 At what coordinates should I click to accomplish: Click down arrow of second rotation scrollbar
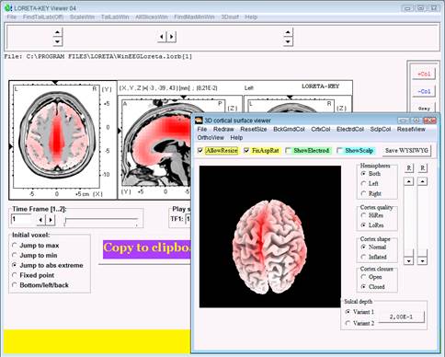422,261
